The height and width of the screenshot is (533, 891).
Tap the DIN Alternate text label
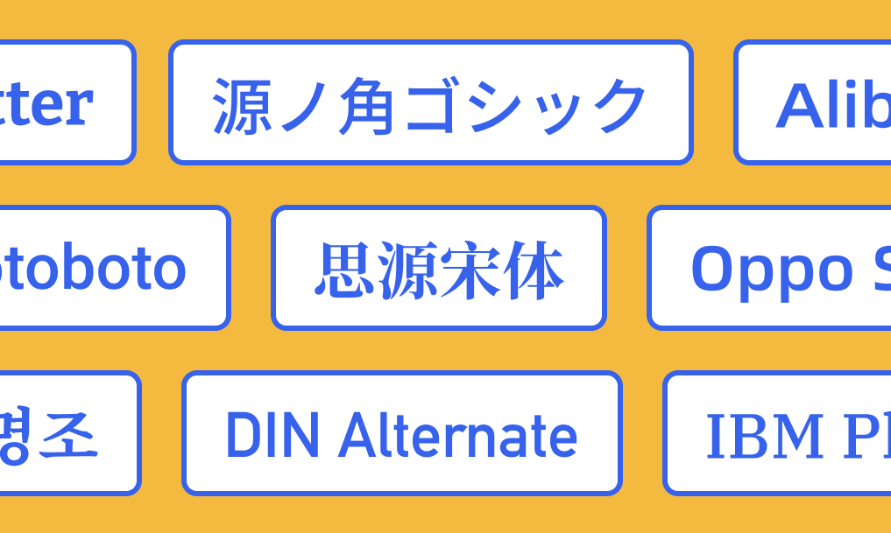click(x=401, y=435)
